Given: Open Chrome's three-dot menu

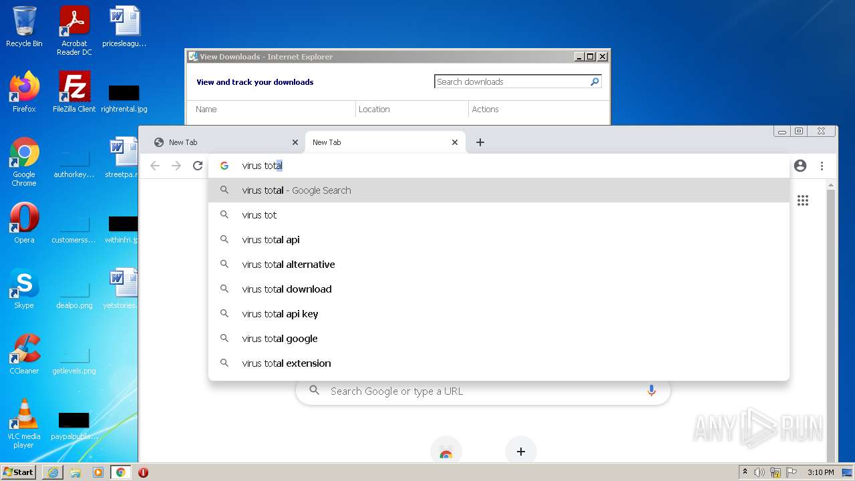Looking at the screenshot, I should [822, 166].
